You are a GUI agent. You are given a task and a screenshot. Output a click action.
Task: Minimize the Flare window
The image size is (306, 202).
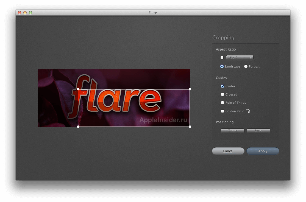click(x=25, y=13)
